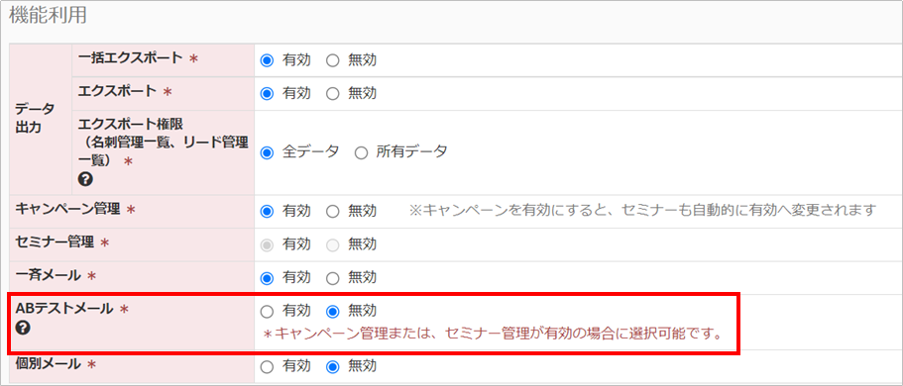The width and height of the screenshot is (903, 386).
Task: Set エクスポート row to 有効
Action: coord(267,93)
